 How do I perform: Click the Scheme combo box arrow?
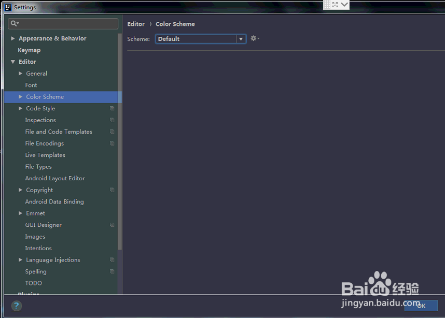pyautogui.click(x=241, y=39)
